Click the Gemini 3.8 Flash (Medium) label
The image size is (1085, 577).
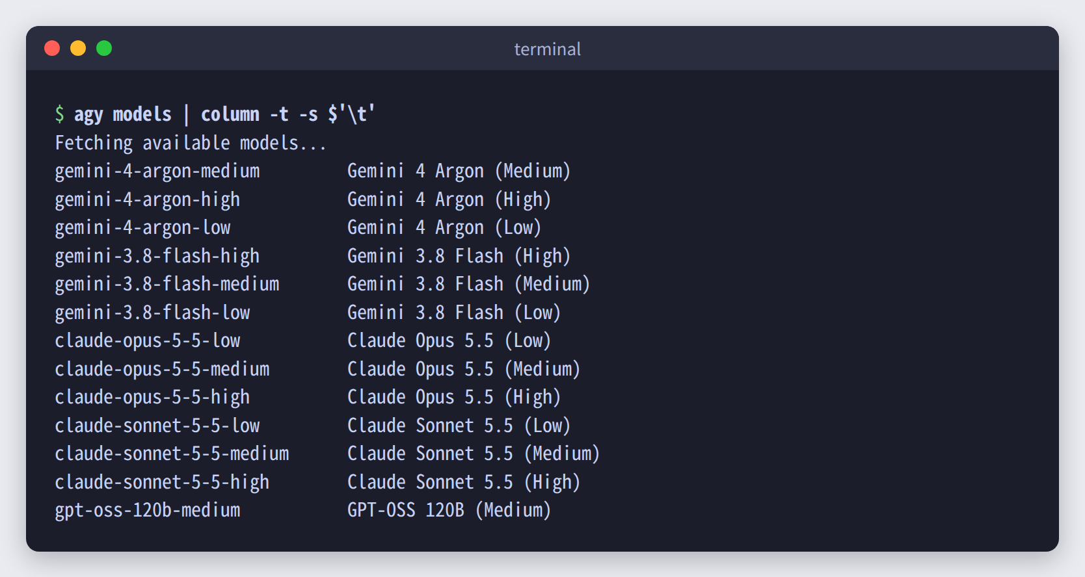click(469, 284)
